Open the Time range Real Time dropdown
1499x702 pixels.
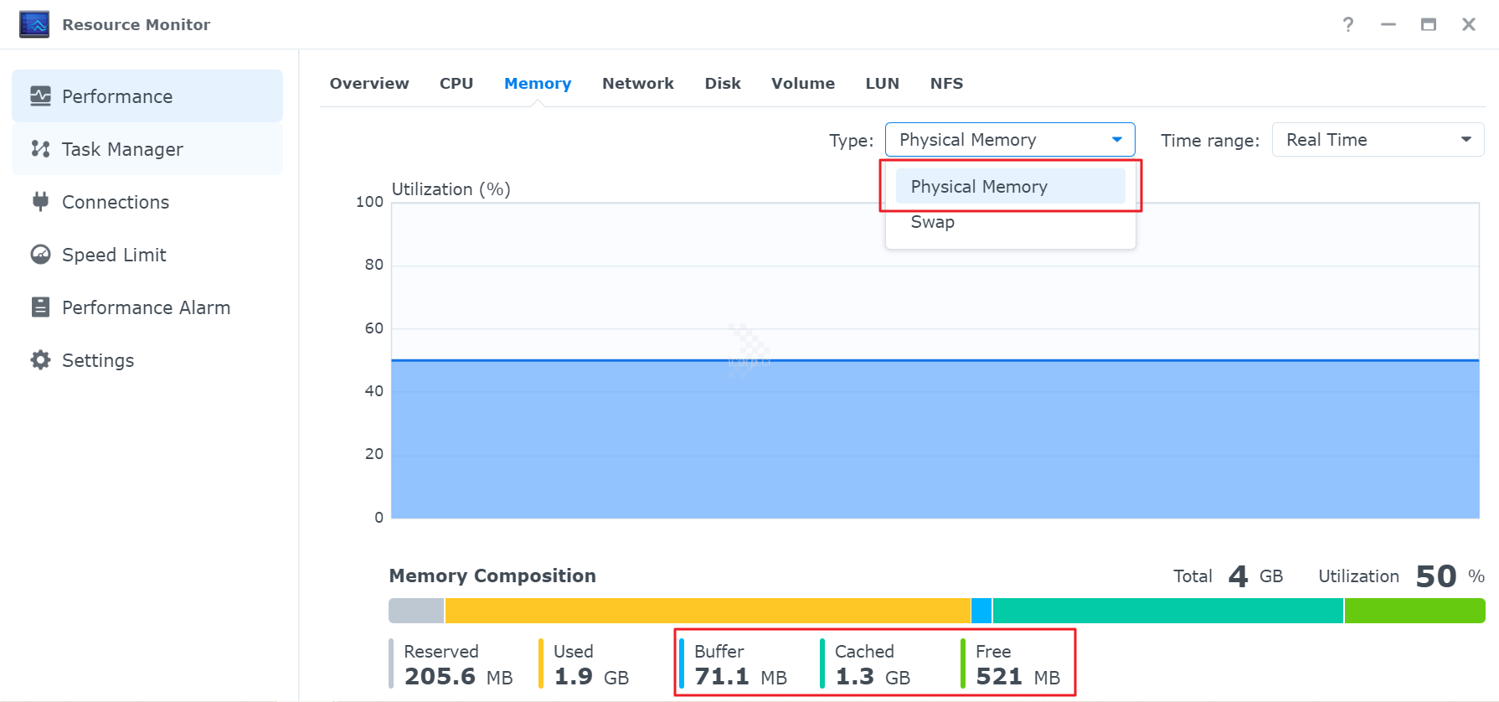point(1378,140)
